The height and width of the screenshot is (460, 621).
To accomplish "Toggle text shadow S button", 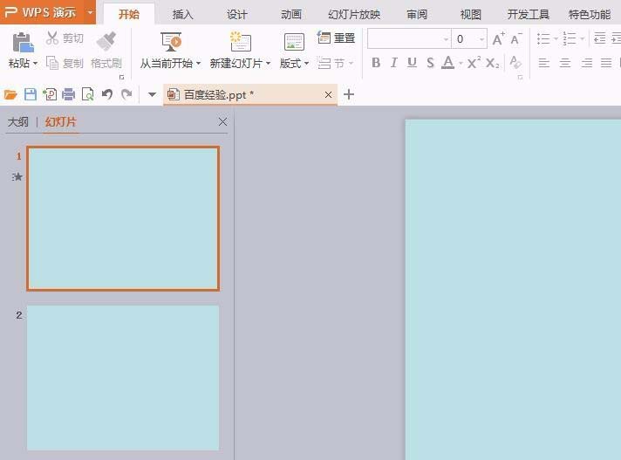I will (430, 63).
